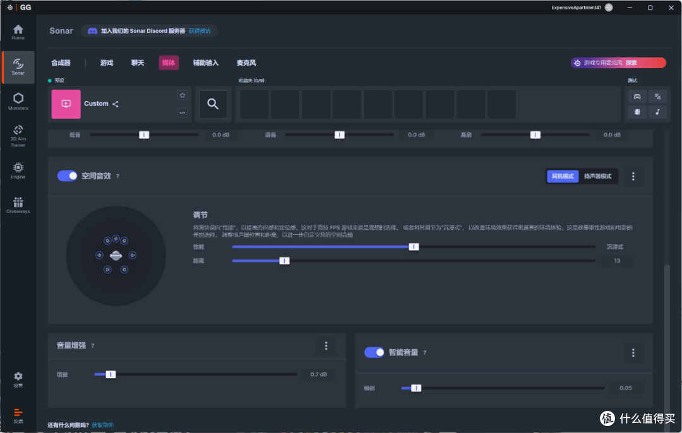This screenshot has width=682, height=433.
Task: Click the gain slider handle
Action: [x=111, y=374]
